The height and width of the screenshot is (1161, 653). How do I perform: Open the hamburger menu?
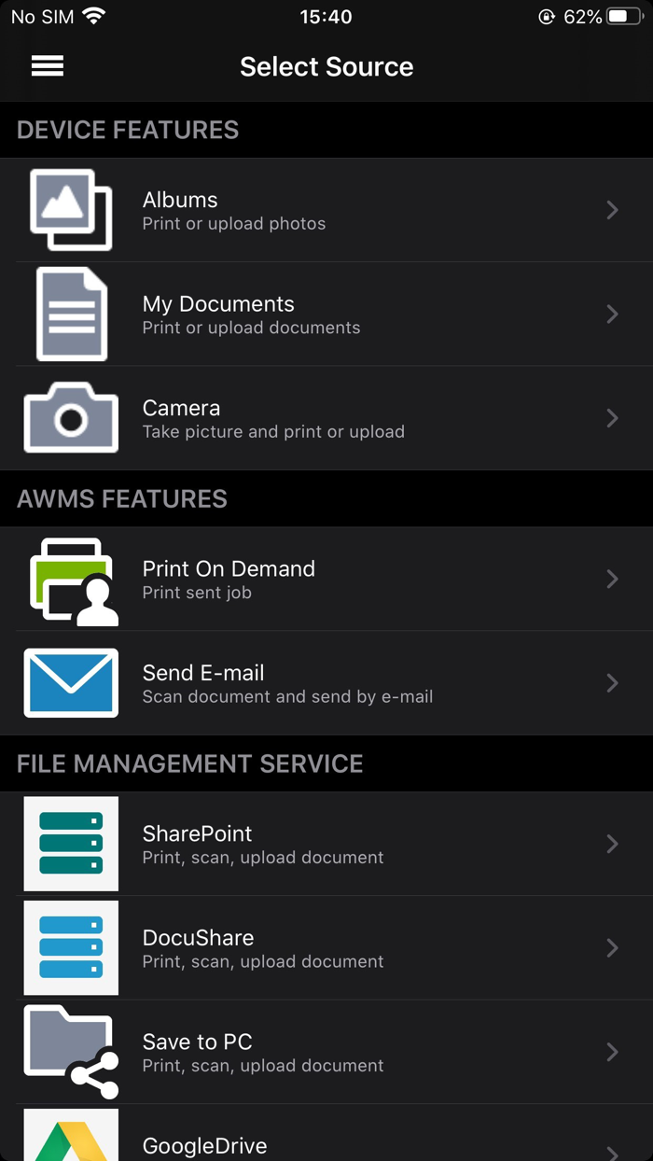[48, 66]
